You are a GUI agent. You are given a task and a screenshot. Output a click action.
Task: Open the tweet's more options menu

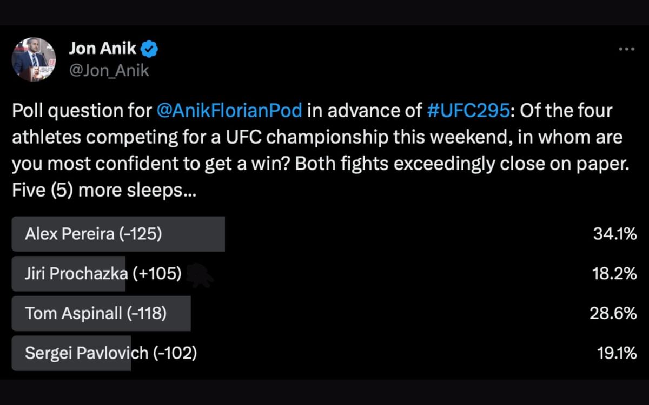[x=626, y=49]
